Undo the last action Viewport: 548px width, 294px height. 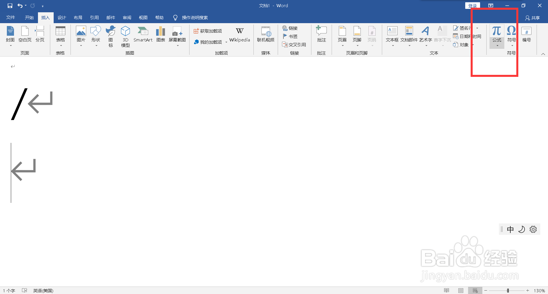[20, 6]
